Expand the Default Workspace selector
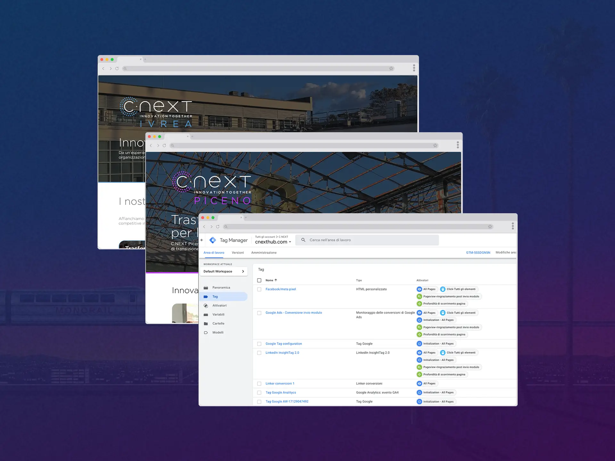The image size is (615, 461). click(224, 271)
